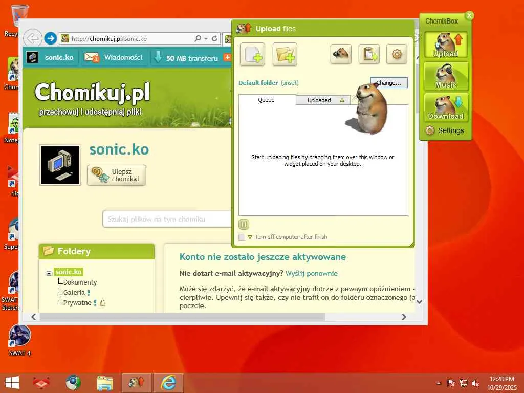Open Settings in ChomikBox widget
Screen dimensions: 524x393
(445, 130)
